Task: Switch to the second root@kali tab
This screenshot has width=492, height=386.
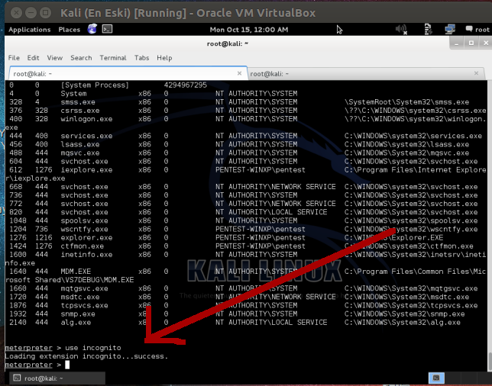Action: point(366,74)
